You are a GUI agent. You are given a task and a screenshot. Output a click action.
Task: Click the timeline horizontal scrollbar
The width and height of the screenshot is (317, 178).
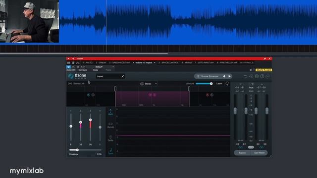click(84, 53)
